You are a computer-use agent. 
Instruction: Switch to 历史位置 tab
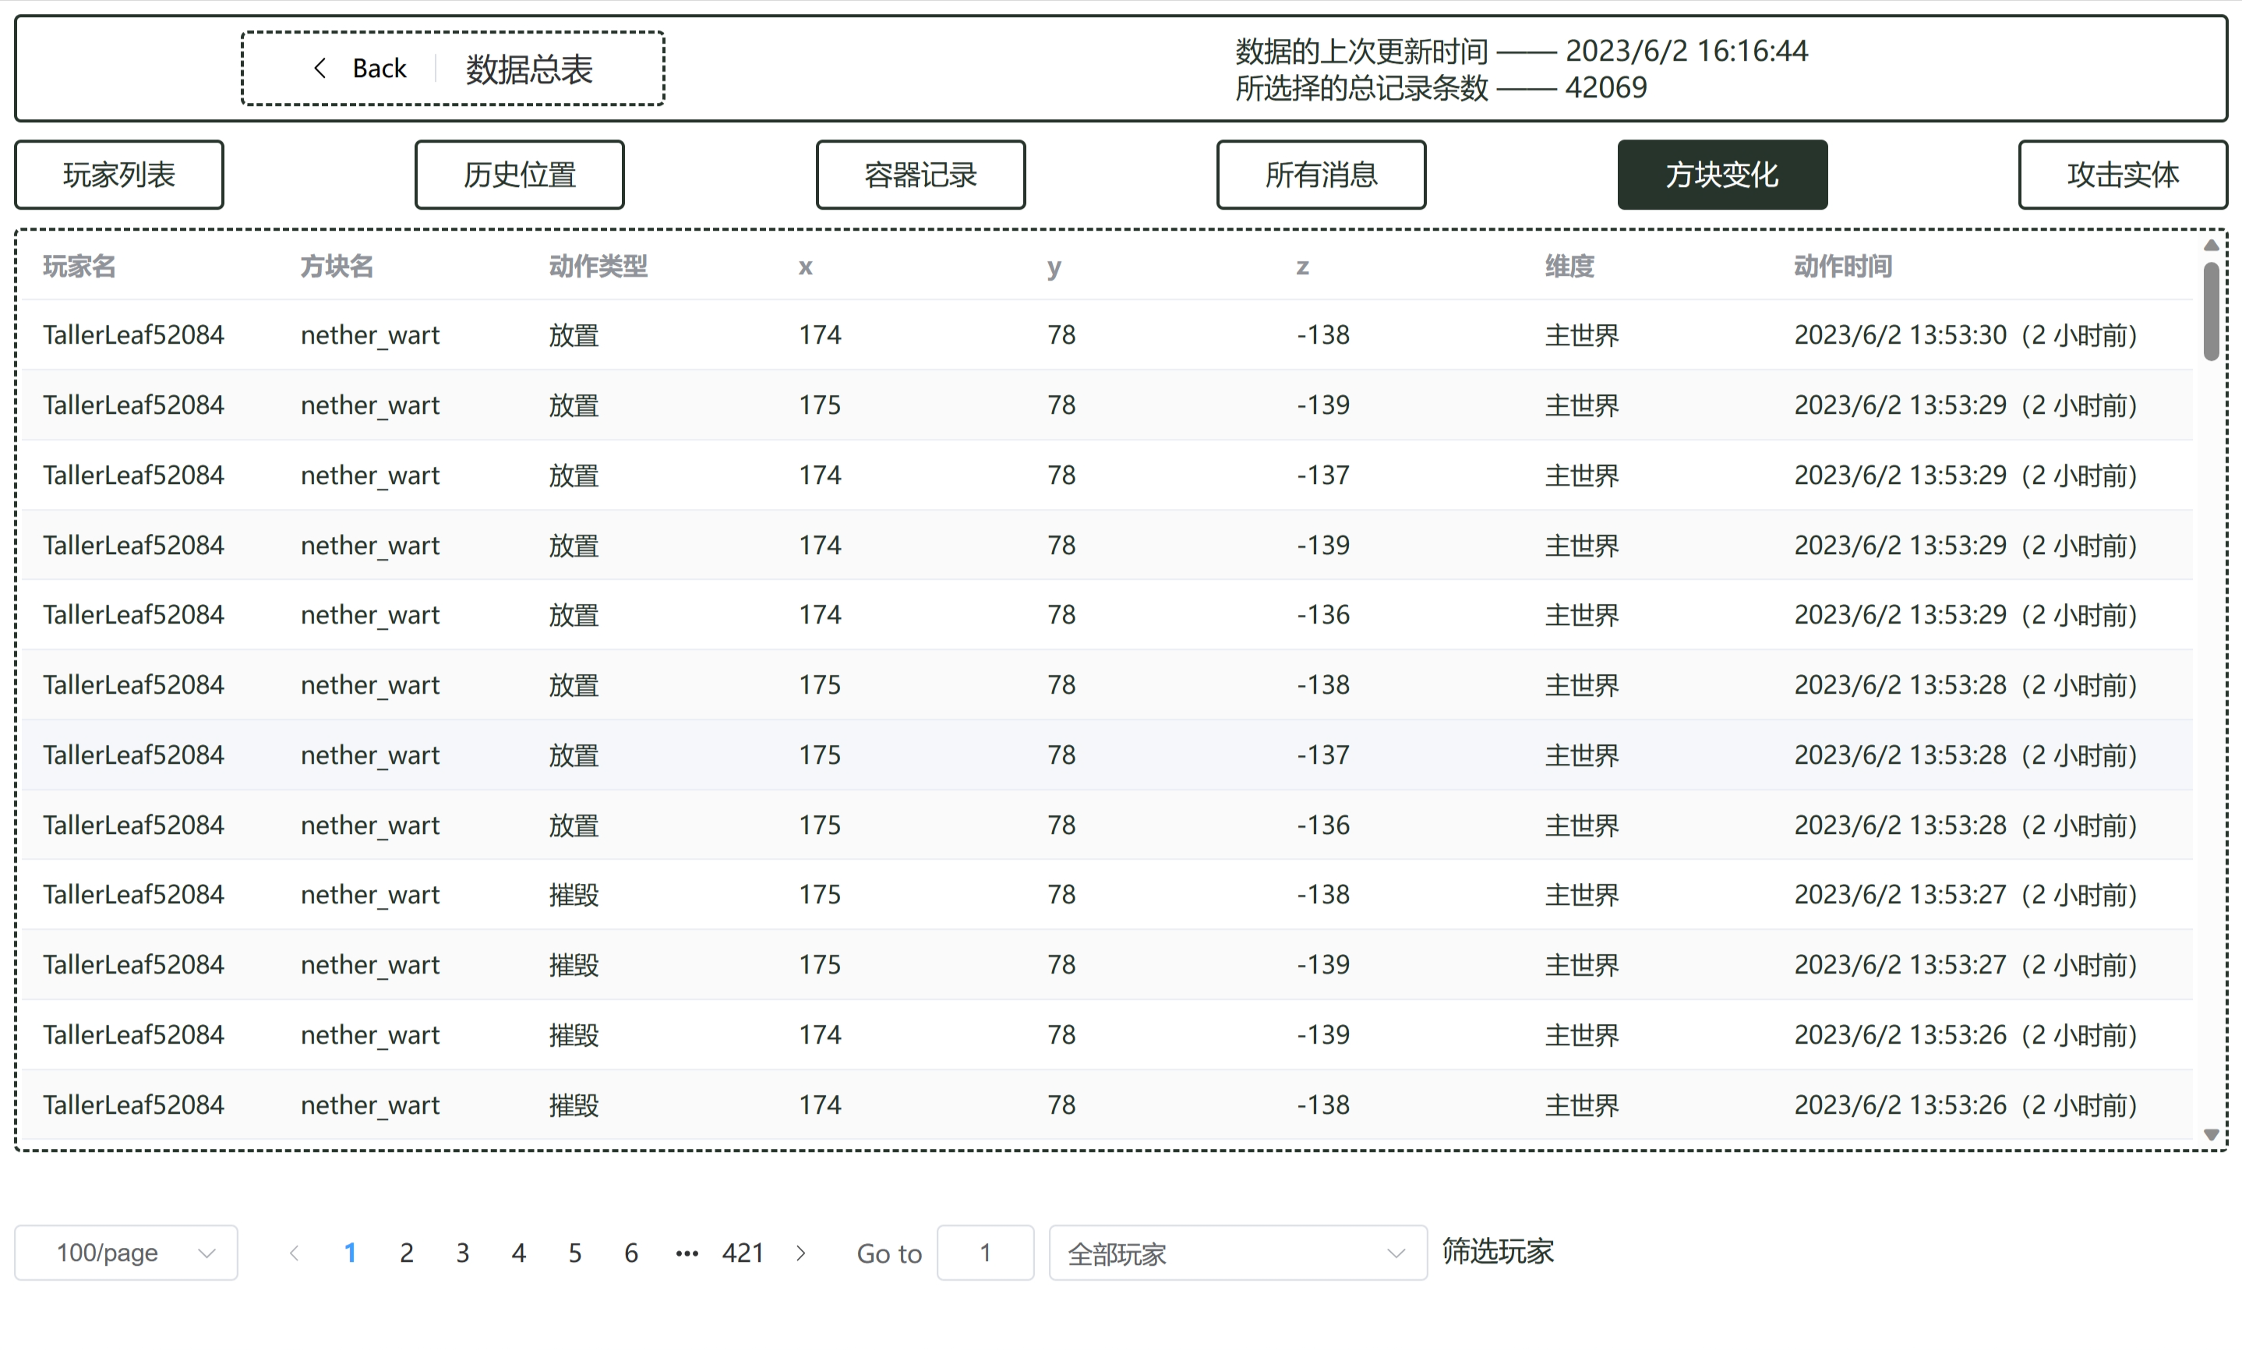click(519, 175)
